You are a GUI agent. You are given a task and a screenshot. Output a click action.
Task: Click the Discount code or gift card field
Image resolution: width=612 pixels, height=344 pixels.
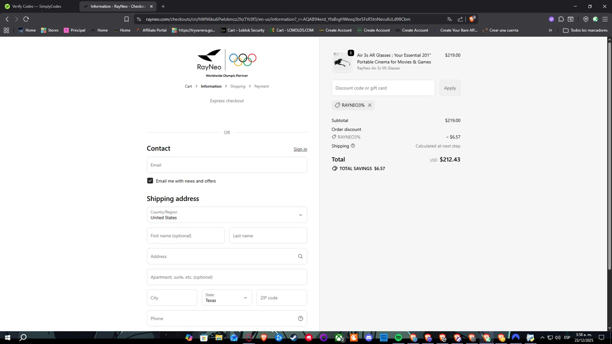(x=383, y=88)
